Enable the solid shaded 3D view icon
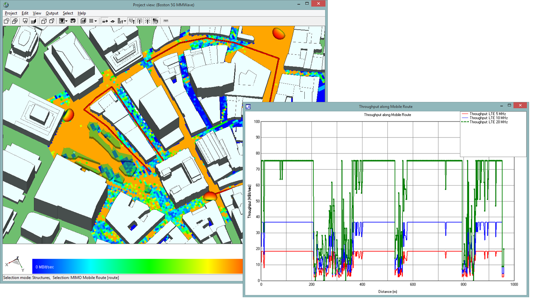The width and height of the screenshot is (533, 300). tap(34, 21)
